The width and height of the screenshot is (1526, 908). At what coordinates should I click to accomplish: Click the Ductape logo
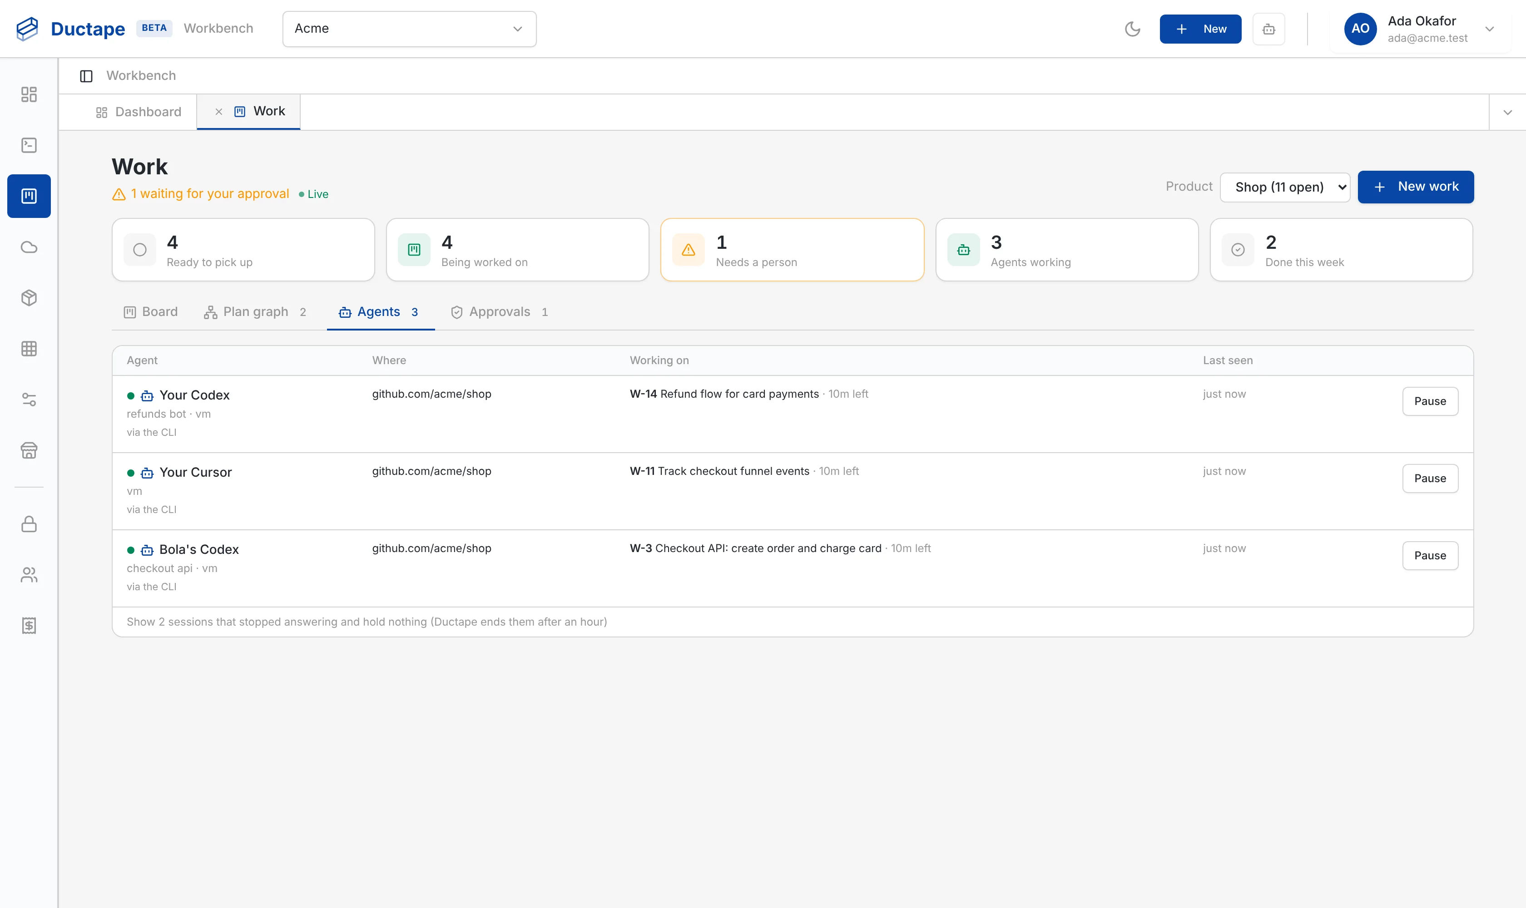tap(70, 29)
